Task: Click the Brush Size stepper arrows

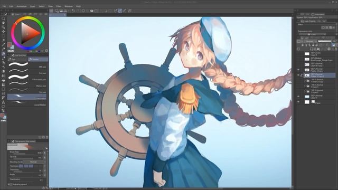Action: coord(42,153)
